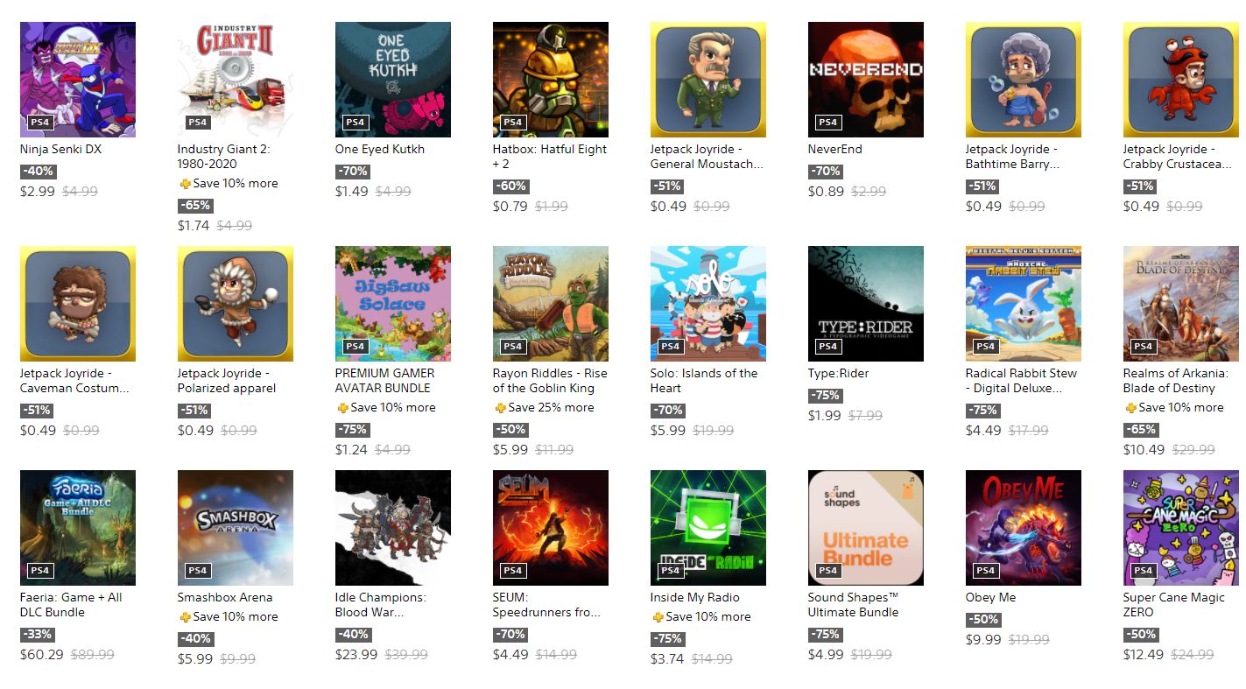Choose the Crabby Crustacean costume icon
Viewport: 1246px width, 689px height.
(1181, 80)
